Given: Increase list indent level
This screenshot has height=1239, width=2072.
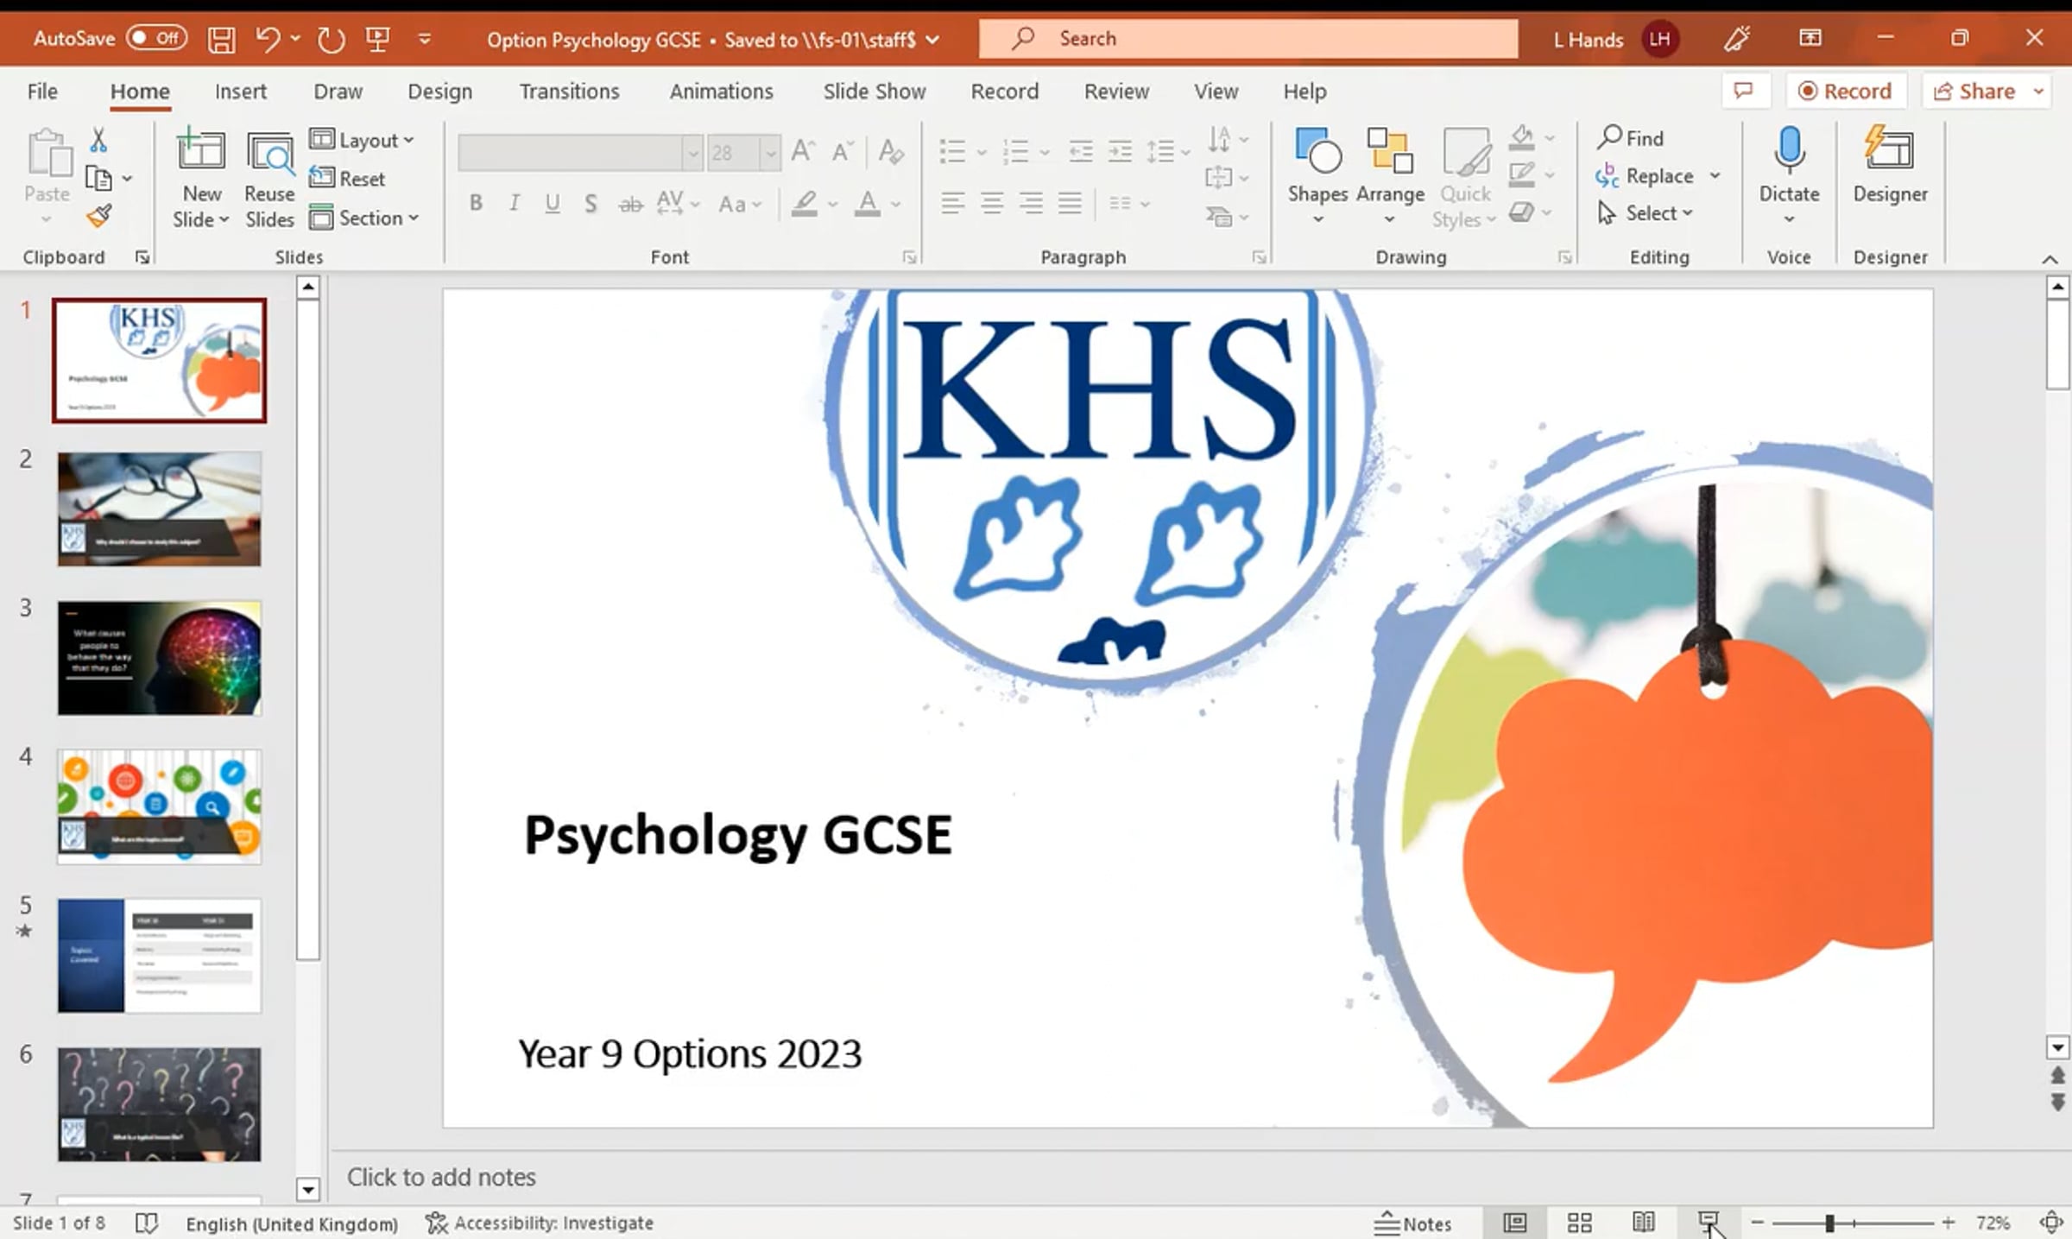Looking at the screenshot, I should [1120, 152].
